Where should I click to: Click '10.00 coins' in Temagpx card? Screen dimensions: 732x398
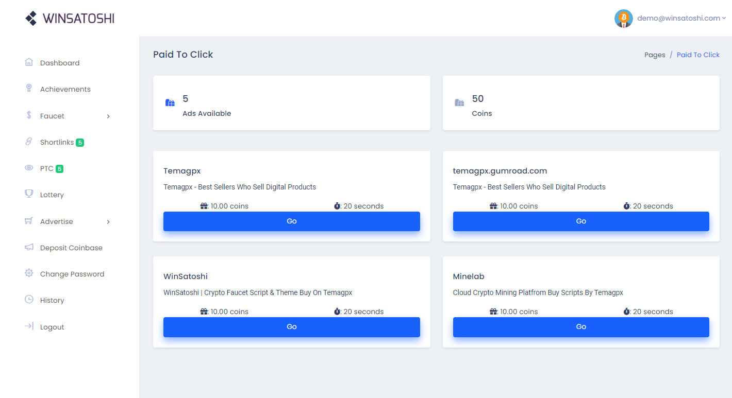[229, 206]
